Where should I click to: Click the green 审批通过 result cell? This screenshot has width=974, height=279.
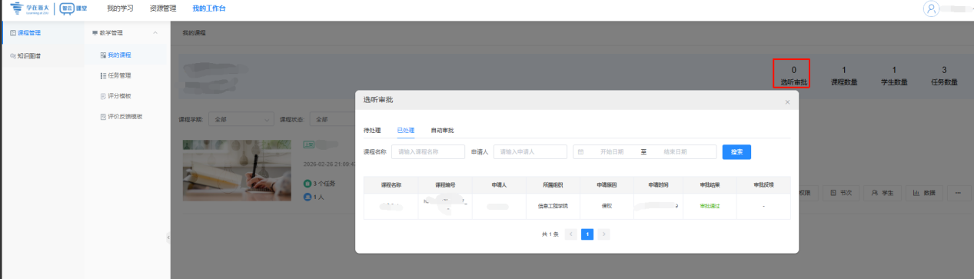pyautogui.click(x=710, y=206)
